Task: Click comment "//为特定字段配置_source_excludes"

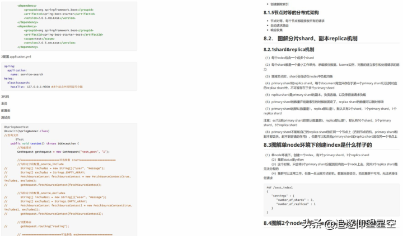Action: click(41, 193)
